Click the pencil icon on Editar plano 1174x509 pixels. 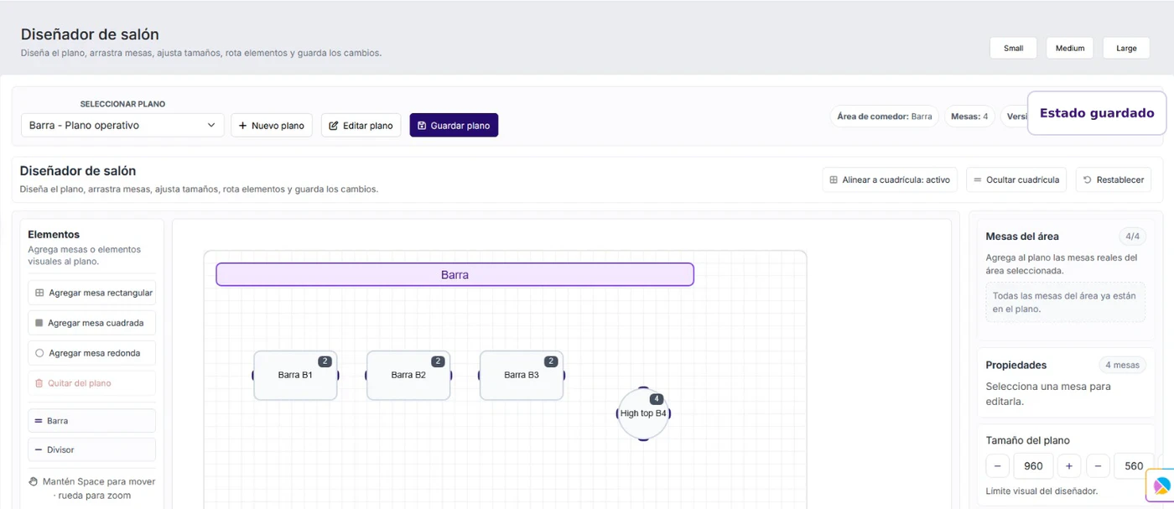[x=334, y=126]
